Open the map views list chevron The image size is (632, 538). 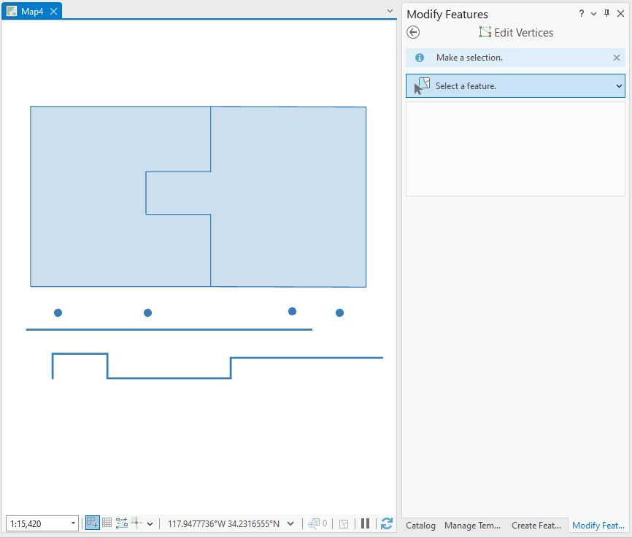[x=390, y=11]
